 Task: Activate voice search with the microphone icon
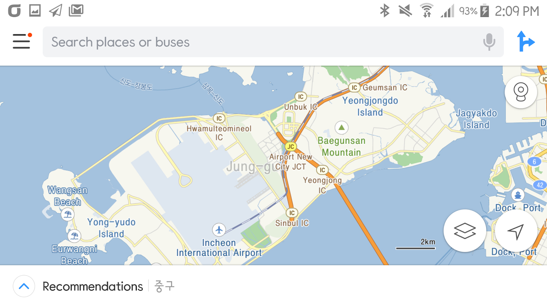click(489, 42)
